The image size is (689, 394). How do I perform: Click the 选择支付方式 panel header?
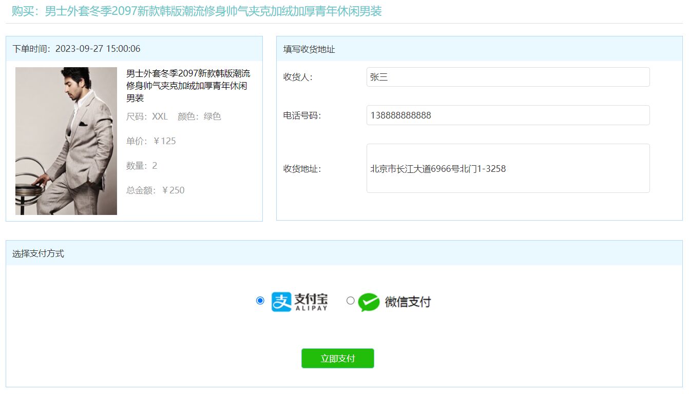pyautogui.click(x=344, y=253)
